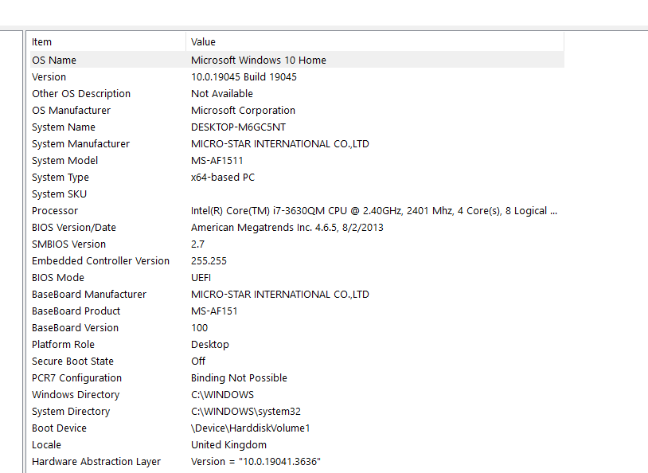Select the BIOS Version/Date row
This screenshot has height=473, width=648.
[297, 228]
